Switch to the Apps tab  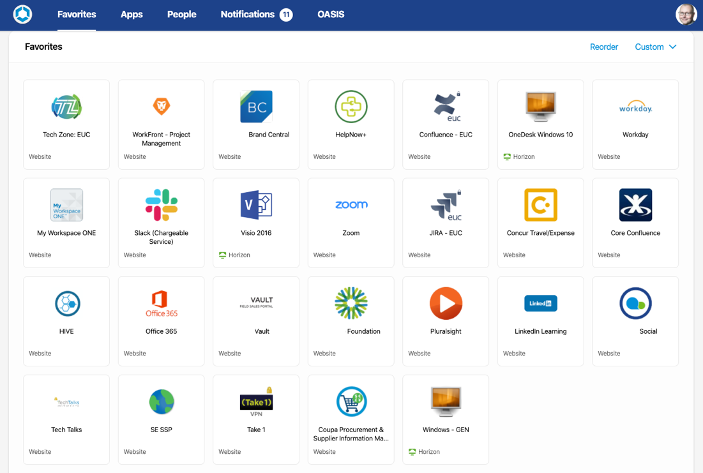point(132,14)
